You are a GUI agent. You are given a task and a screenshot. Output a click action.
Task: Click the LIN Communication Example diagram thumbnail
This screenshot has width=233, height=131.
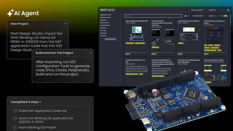point(215,72)
